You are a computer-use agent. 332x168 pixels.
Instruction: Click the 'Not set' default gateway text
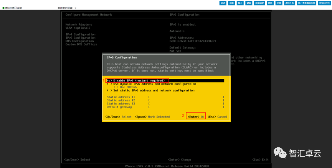coord(175,51)
